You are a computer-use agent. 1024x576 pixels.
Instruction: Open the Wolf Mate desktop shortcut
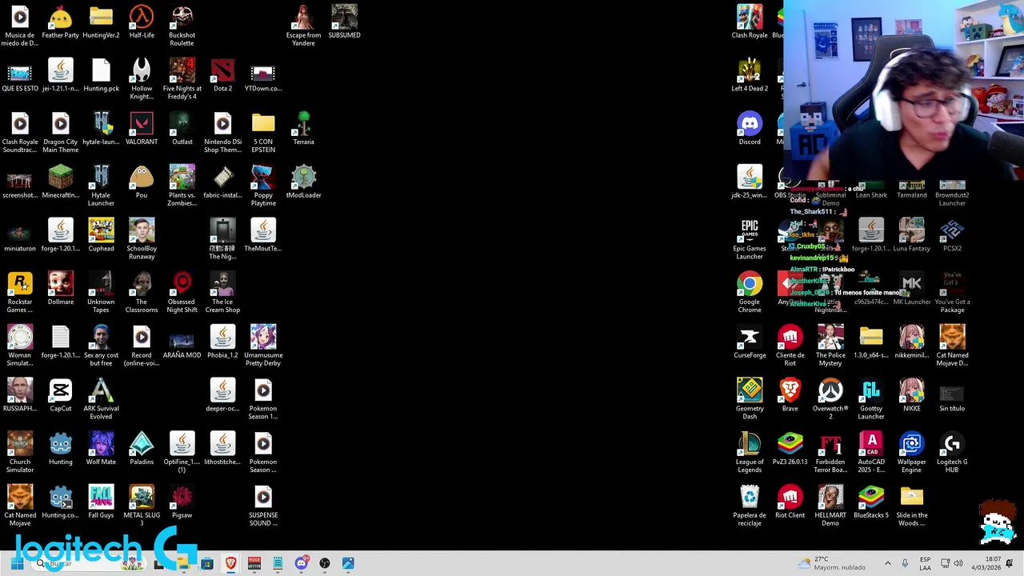(x=101, y=449)
